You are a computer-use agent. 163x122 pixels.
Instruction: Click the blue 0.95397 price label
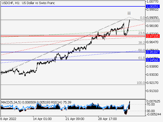pyautogui.click(x=153, y=52)
